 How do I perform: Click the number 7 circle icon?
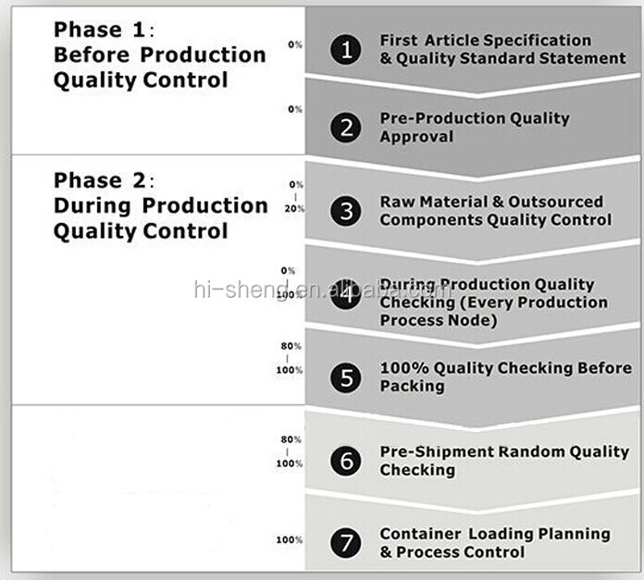[346, 543]
